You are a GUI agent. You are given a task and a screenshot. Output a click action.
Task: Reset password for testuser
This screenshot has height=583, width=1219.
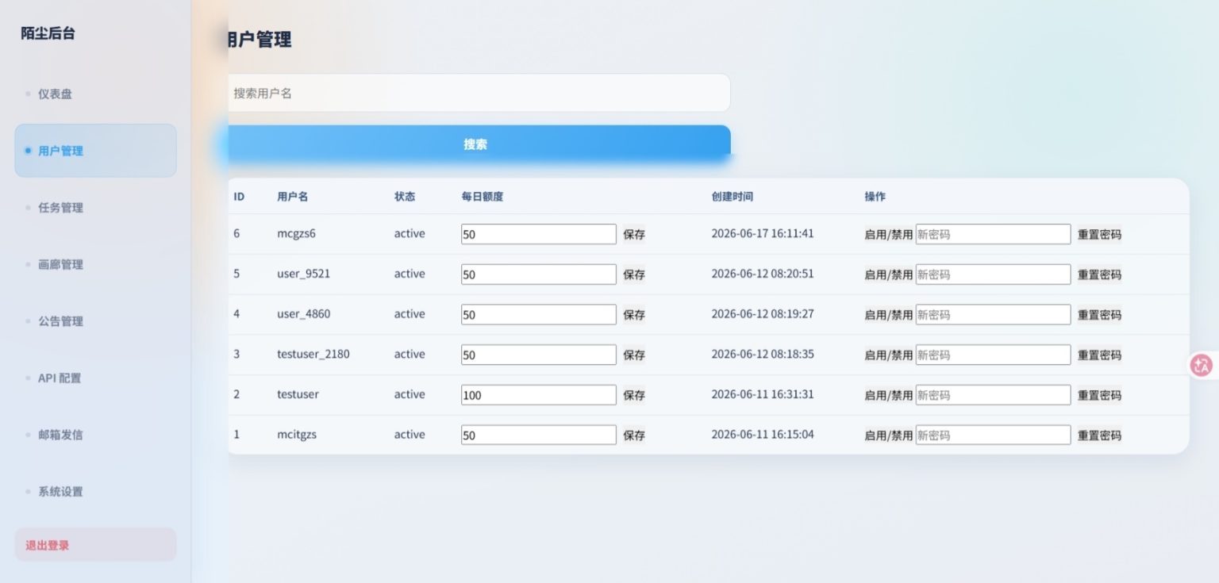[1099, 396]
